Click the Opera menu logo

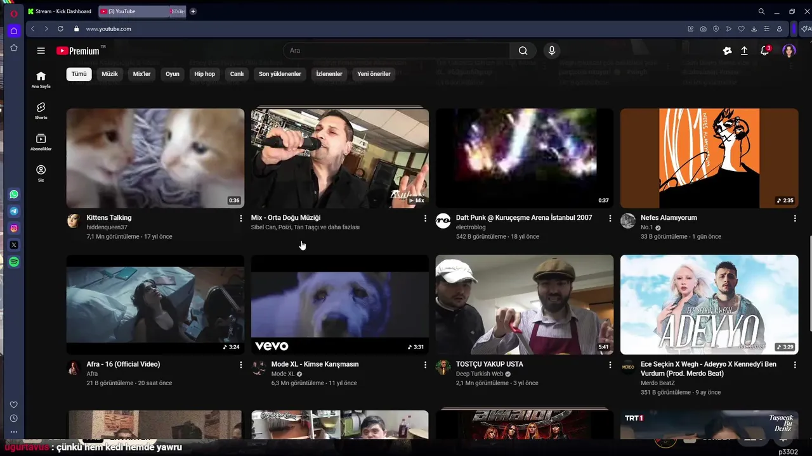point(14,13)
